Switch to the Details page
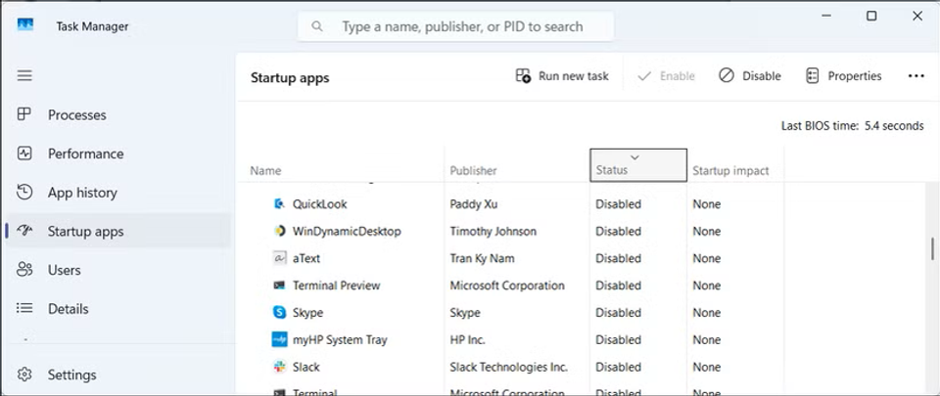This screenshot has height=396, width=940. point(118,309)
